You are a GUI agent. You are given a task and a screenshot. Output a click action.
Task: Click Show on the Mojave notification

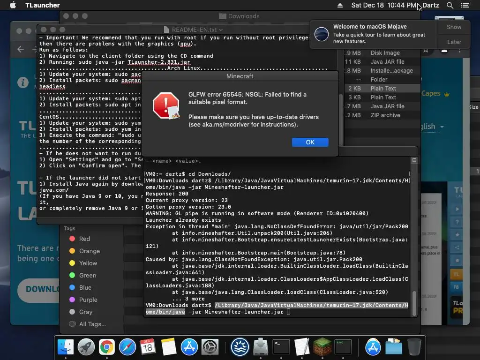(x=454, y=27)
